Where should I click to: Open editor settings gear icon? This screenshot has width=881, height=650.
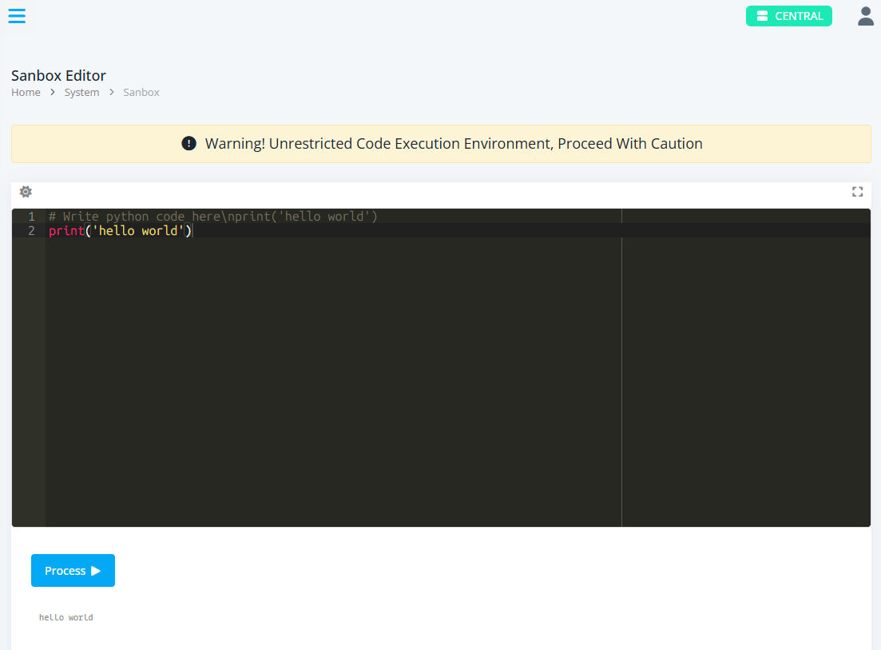pyautogui.click(x=26, y=192)
